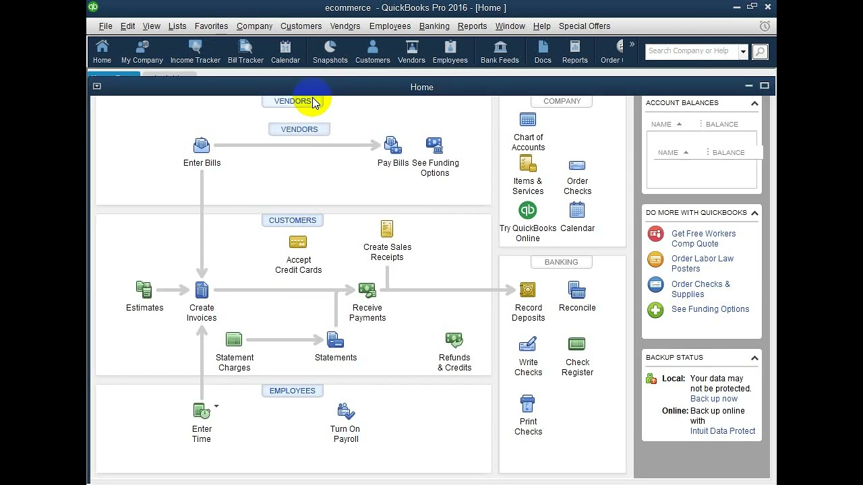Open the search scope dropdown arrow
863x485 pixels.
(743, 51)
